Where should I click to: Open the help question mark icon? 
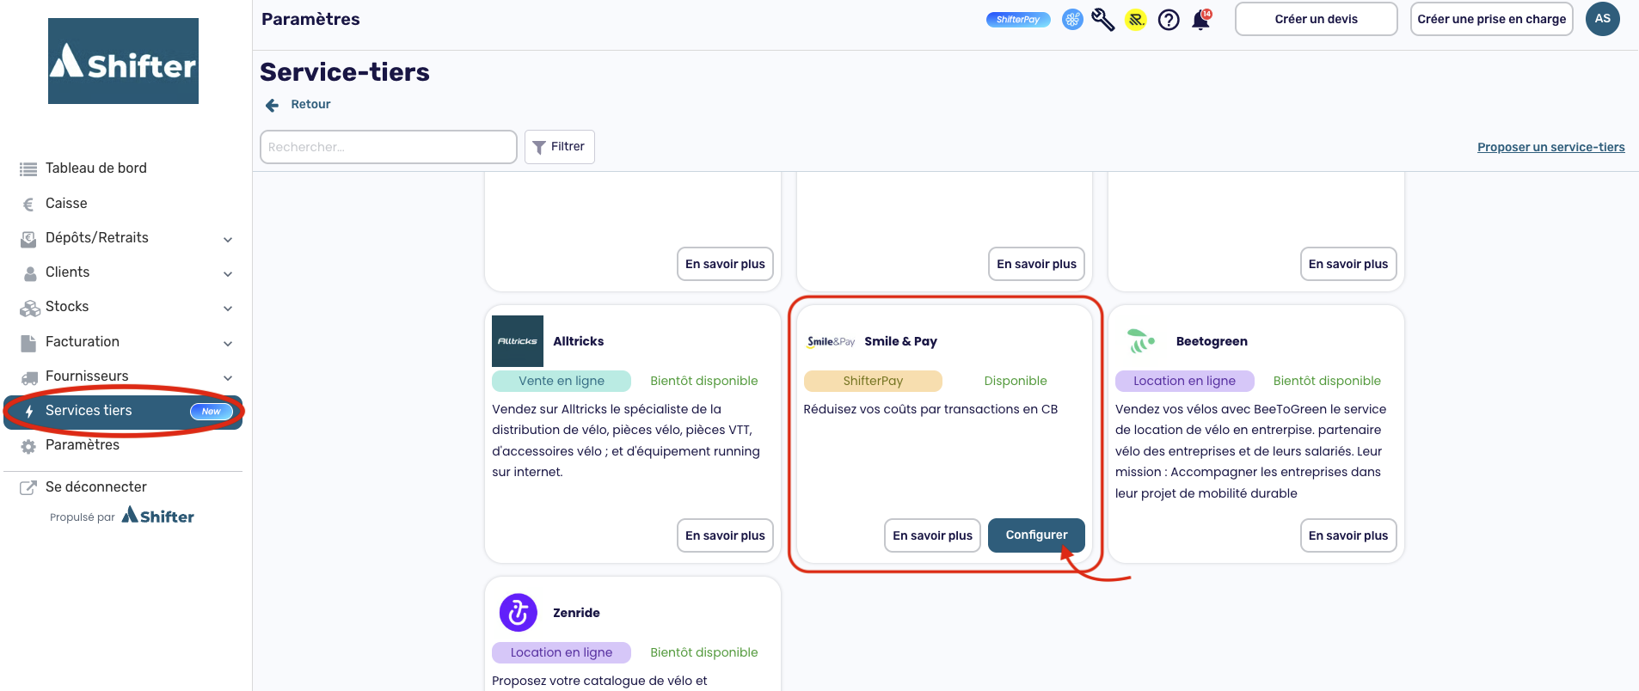click(1169, 20)
